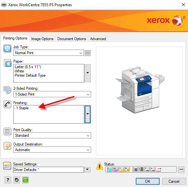Reset settings with the circular arrow button
Image resolution: width=188 pixels, height=187 pixels.
(x=17, y=180)
